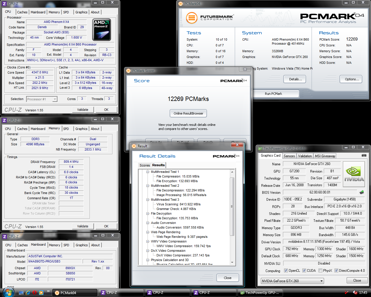Screen dimensions: 371x297
Task: Open the Windows Start orb
Action: pos(8,292)
